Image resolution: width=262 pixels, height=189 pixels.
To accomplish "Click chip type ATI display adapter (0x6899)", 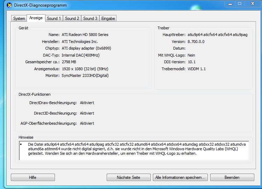I will [86, 48].
